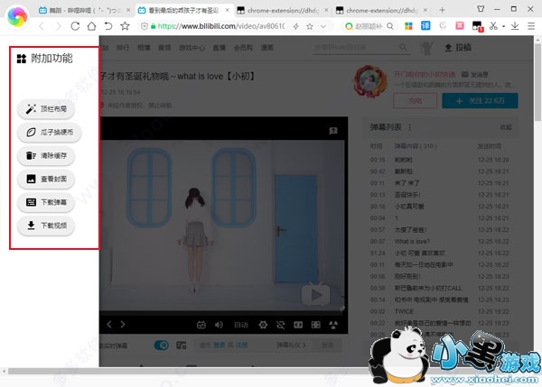Screen dimensions: 542x387
Task: Toggle widescreen mode in the player bar
Action: (298, 325)
